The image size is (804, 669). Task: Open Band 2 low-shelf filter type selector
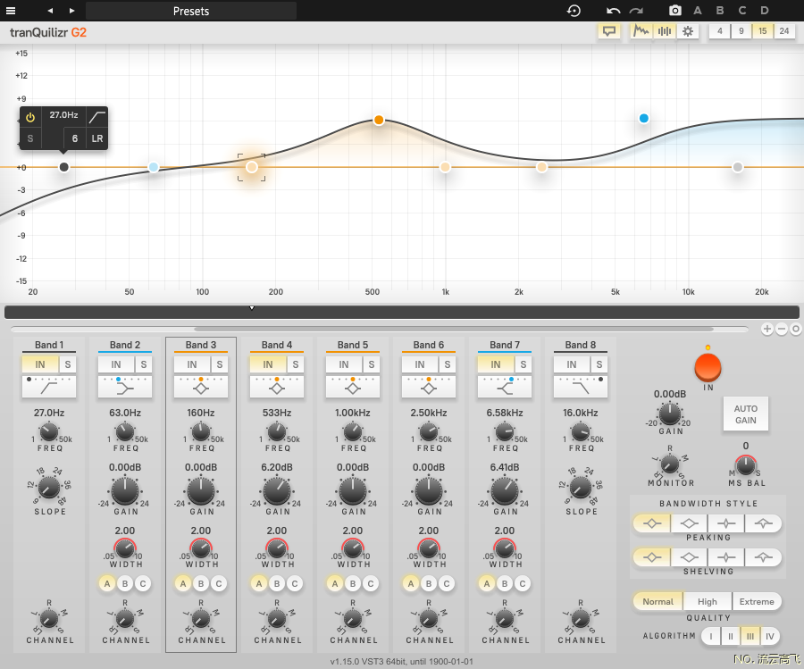pos(124,387)
